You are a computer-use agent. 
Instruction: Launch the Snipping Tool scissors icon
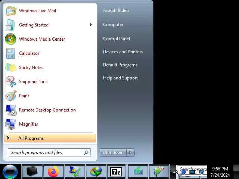click(11, 82)
